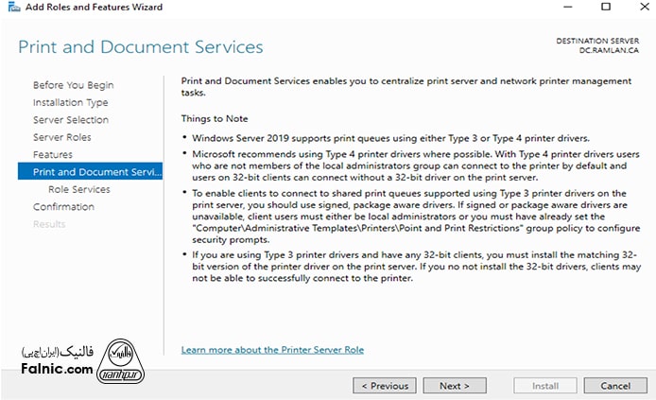Click the DC.RAMLAN.CA destination server name
656x400 pixels.
(610, 51)
